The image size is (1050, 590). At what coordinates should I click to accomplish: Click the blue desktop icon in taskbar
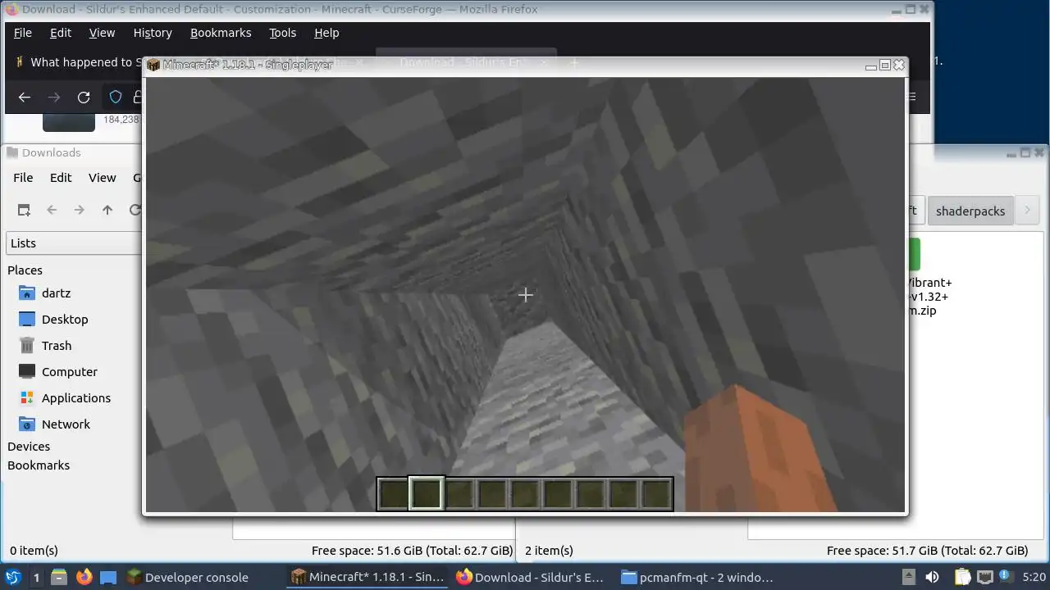pos(108,577)
